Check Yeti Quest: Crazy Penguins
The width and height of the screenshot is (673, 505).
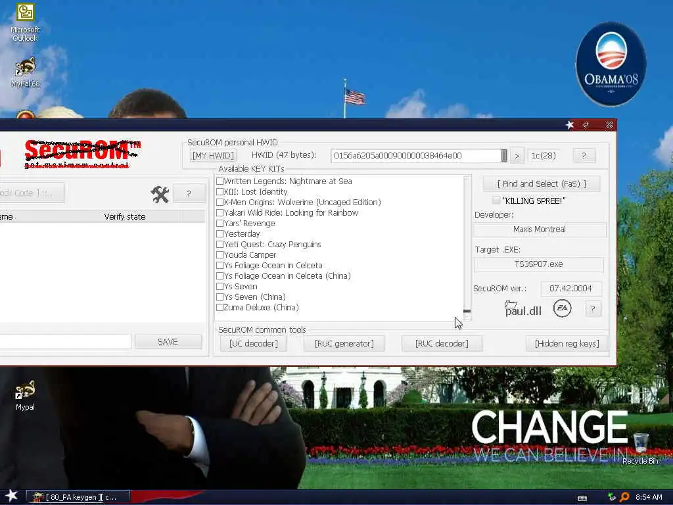click(220, 245)
